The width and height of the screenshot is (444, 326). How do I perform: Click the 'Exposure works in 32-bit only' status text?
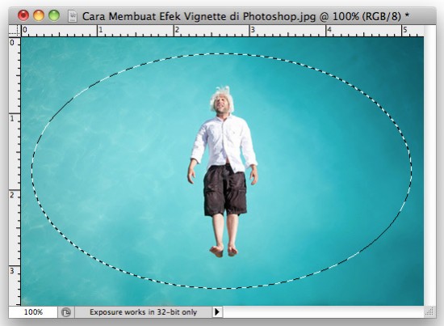(x=143, y=312)
